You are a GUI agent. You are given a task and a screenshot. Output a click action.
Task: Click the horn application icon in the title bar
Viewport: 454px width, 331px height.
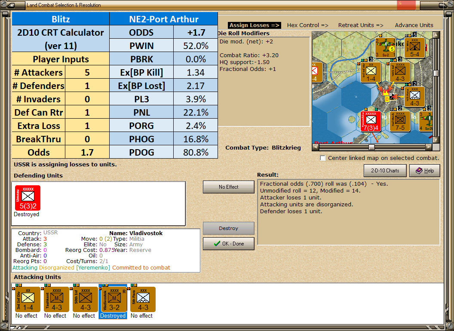(x=11, y=5)
